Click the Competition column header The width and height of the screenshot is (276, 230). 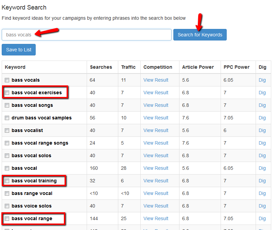tap(158, 67)
